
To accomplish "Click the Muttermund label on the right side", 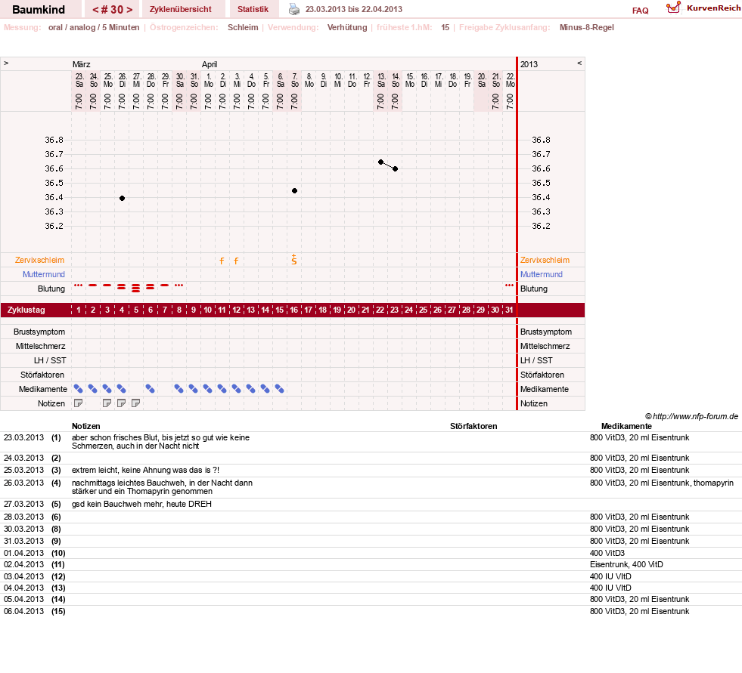I will 542,274.
